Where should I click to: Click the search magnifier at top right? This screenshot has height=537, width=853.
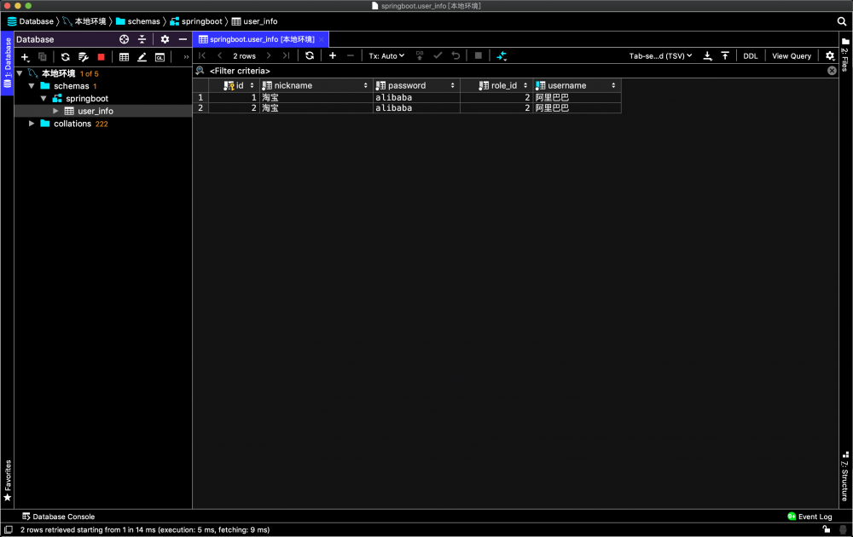pyautogui.click(x=842, y=21)
